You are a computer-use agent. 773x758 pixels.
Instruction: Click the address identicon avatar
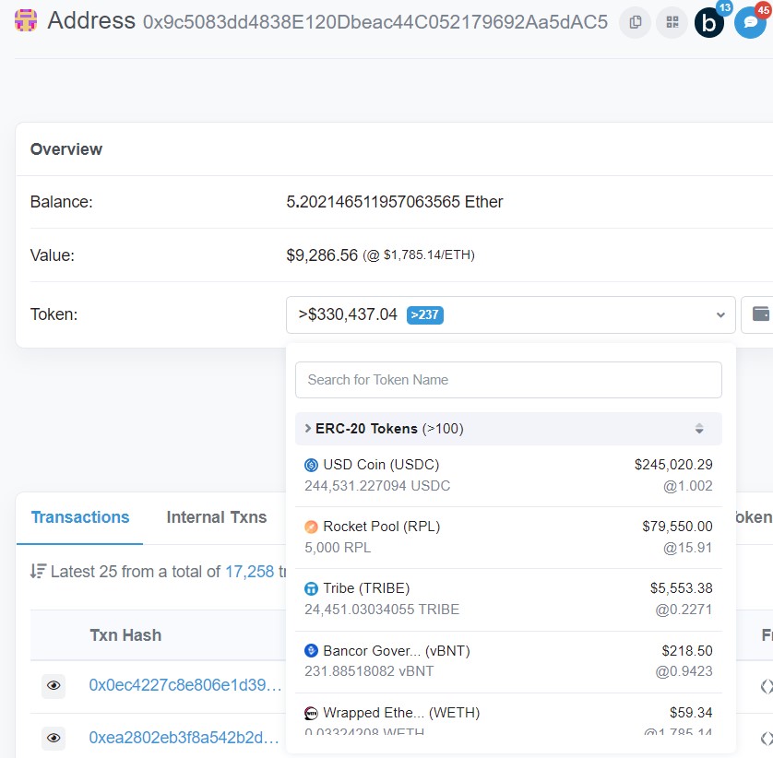click(x=28, y=20)
